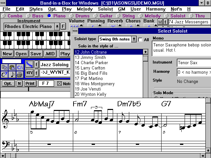Viewport: 211px width, 158px height.
Task: Click the N button beside Opt.
Action: coord(19,84)
